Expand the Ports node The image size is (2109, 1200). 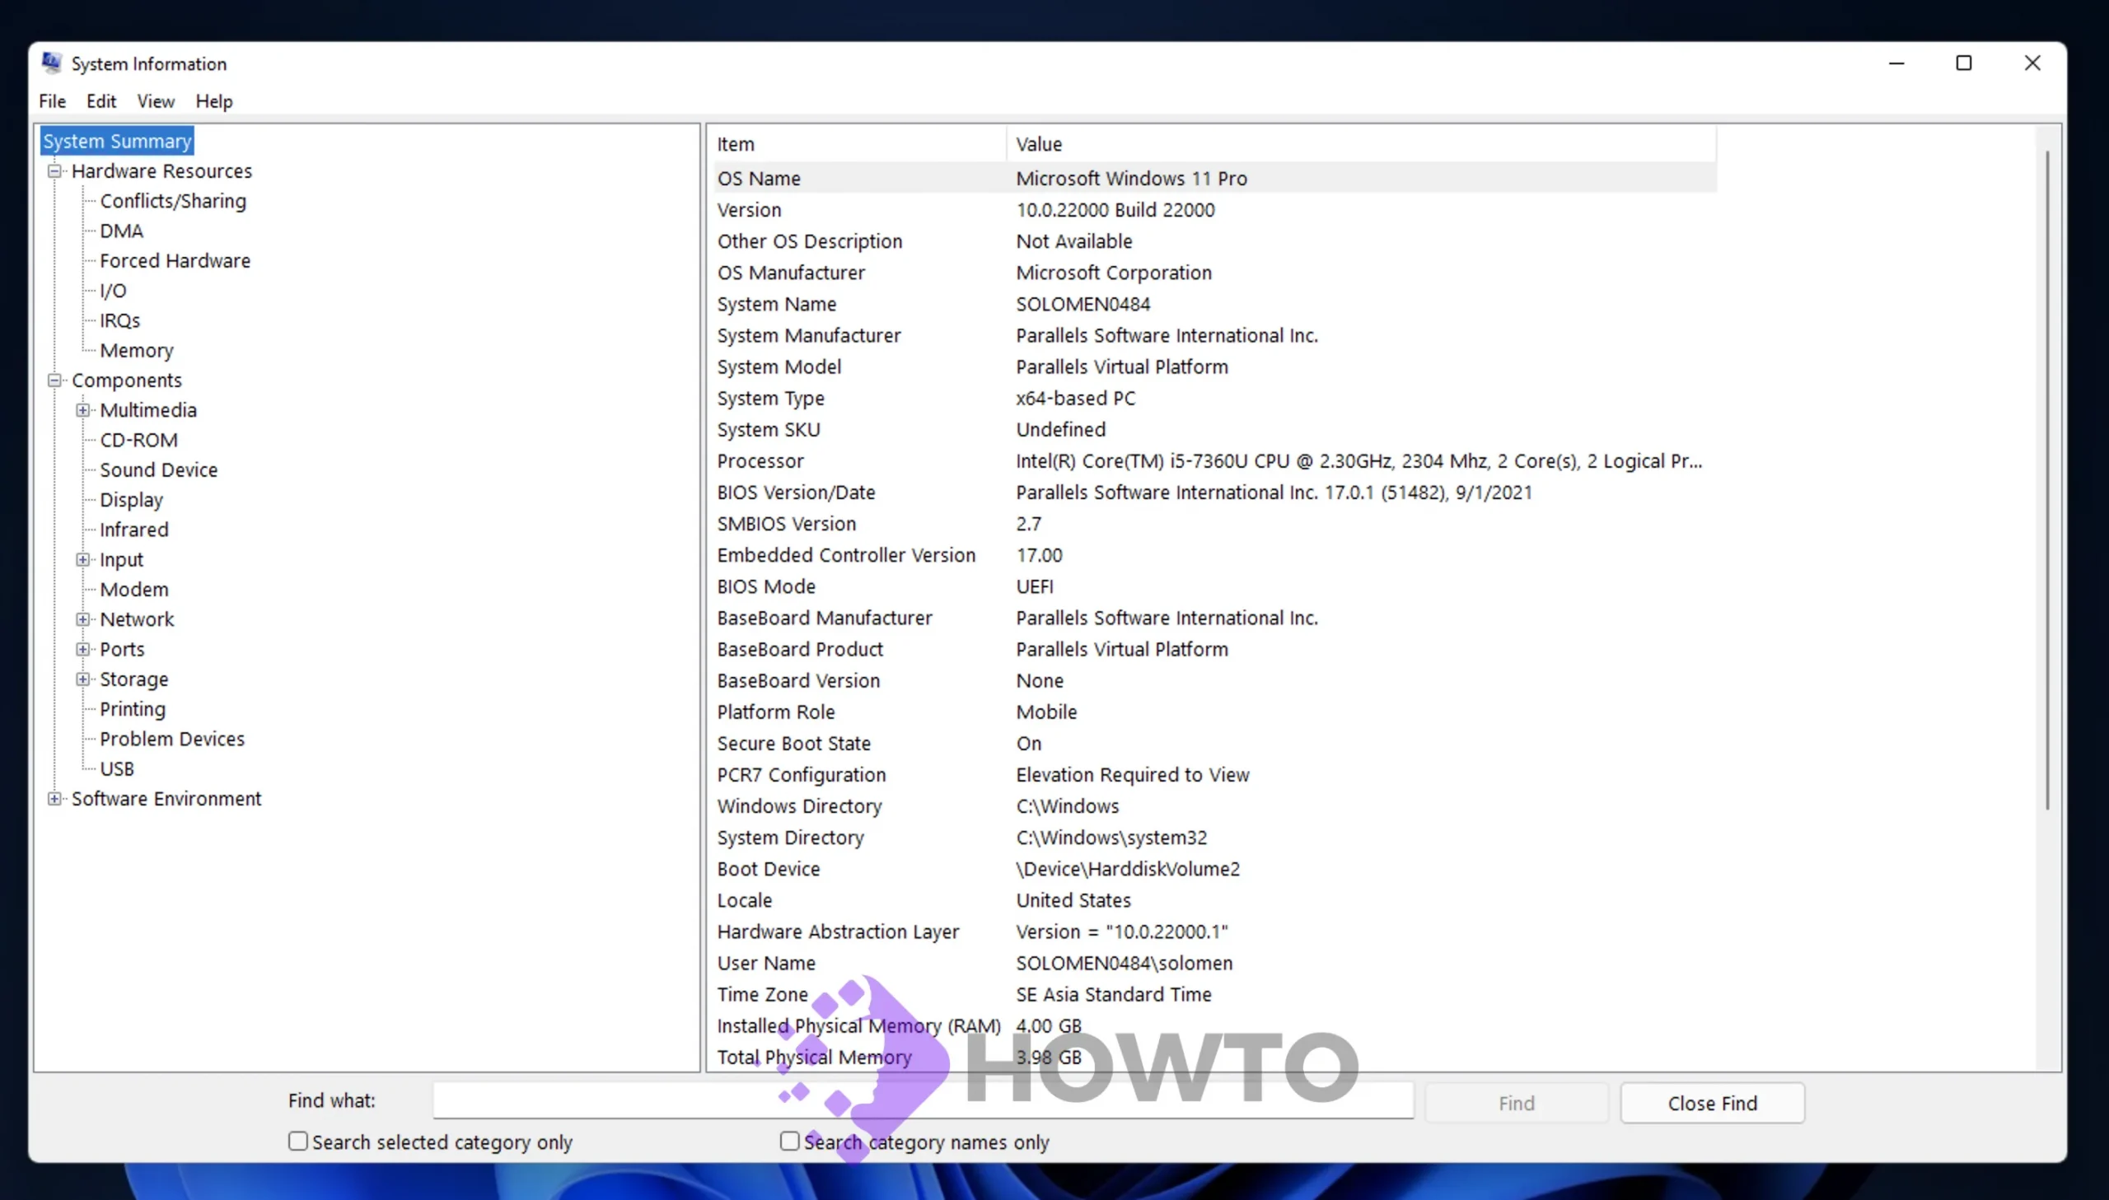[82, 650]
